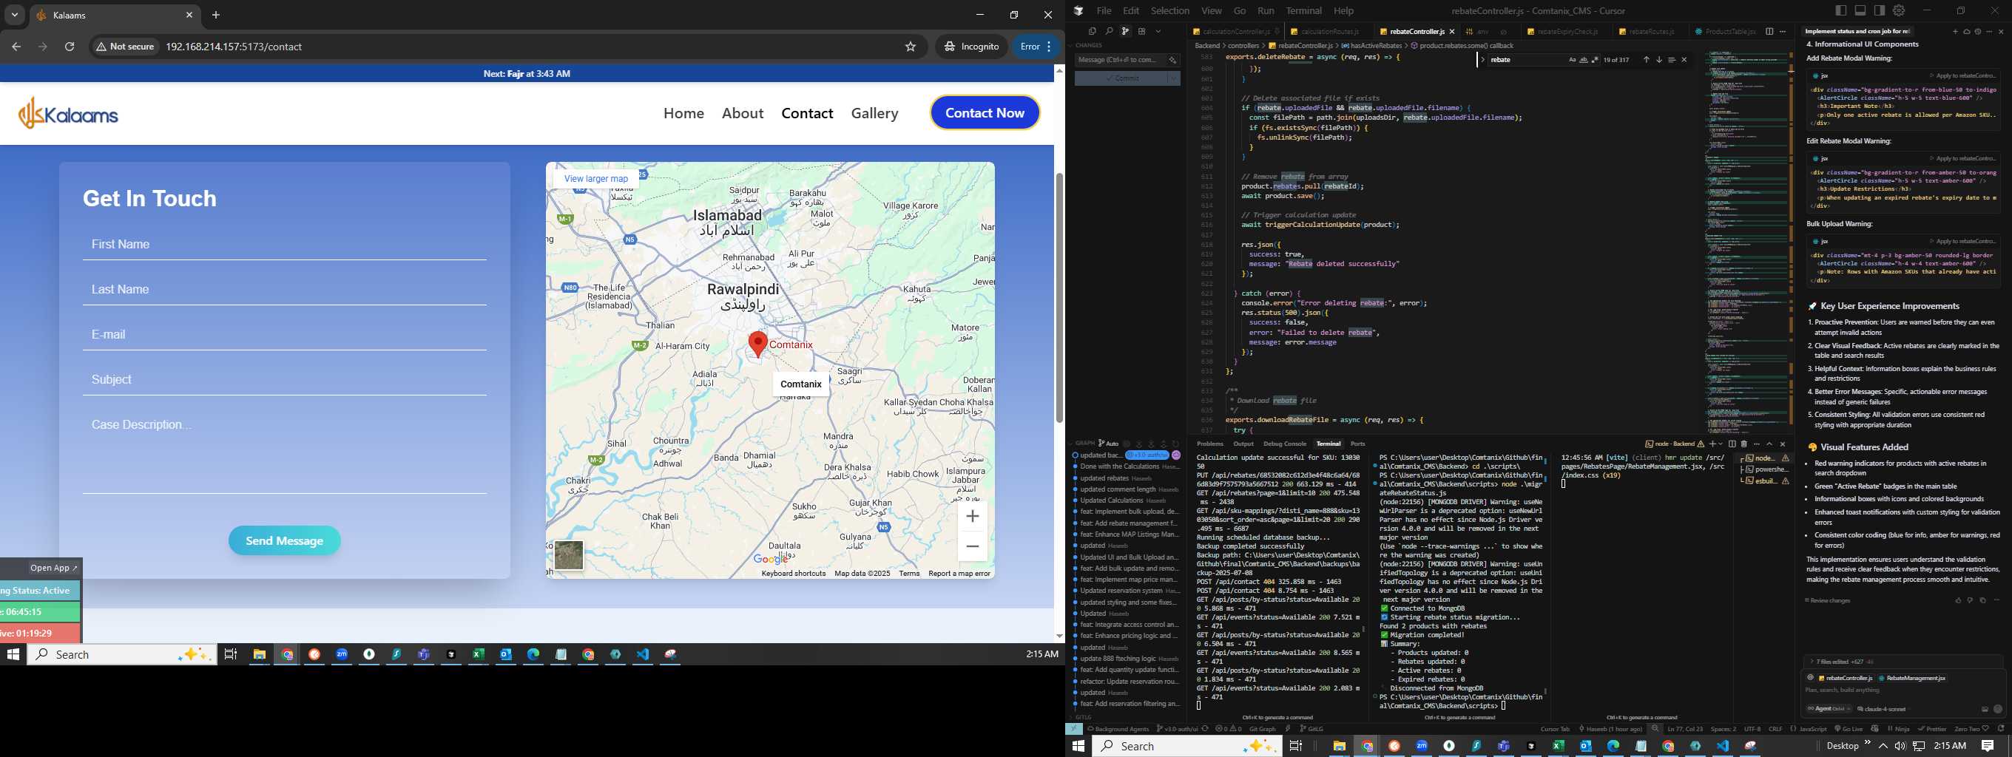This screenshot has height=757, width=2012.
Task: Select the Agent mode dropdown in chat
Action: pyautogui.click(x=1829, y=709)
